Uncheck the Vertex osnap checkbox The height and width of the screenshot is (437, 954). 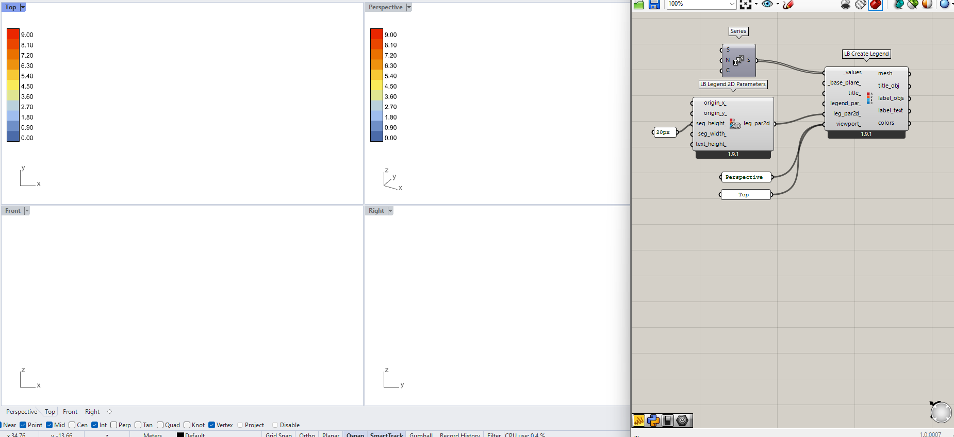tap(211, 425)
